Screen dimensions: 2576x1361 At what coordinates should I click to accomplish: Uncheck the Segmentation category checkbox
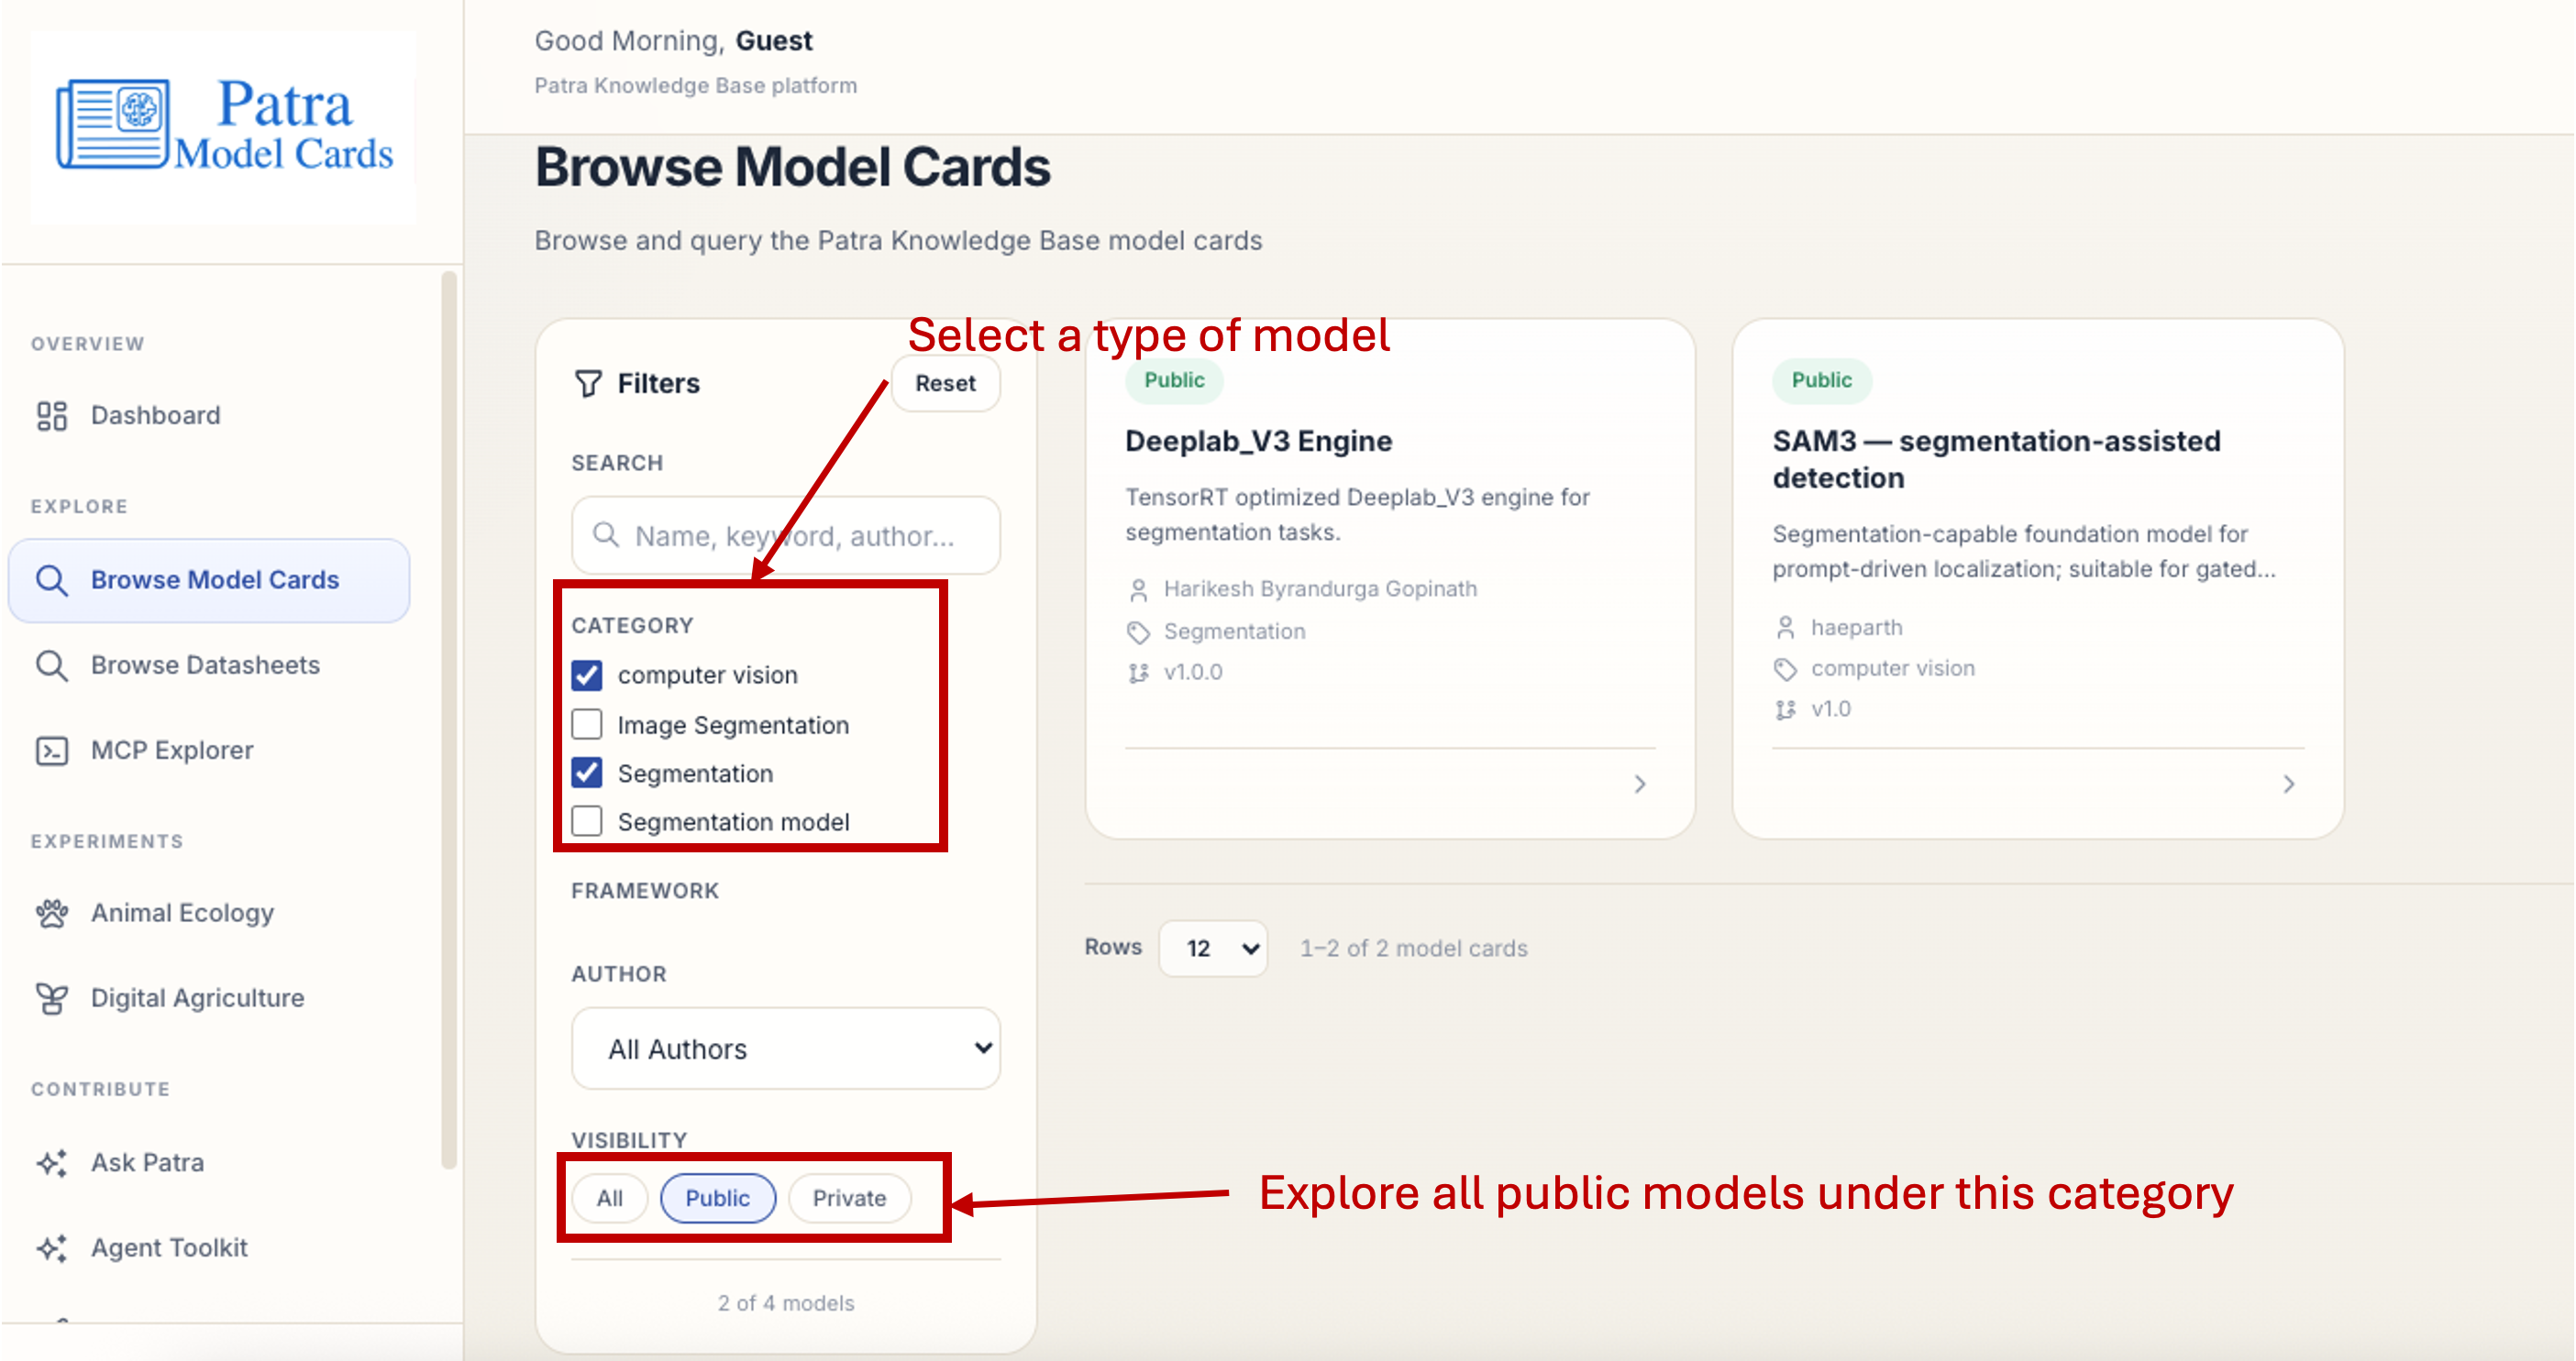pyautogui.click(x=587, y=774)
